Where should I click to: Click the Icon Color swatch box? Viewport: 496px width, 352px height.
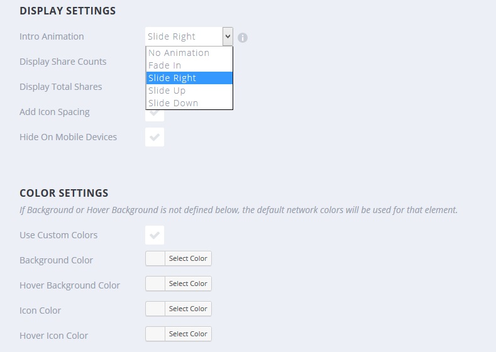(155, 309)
